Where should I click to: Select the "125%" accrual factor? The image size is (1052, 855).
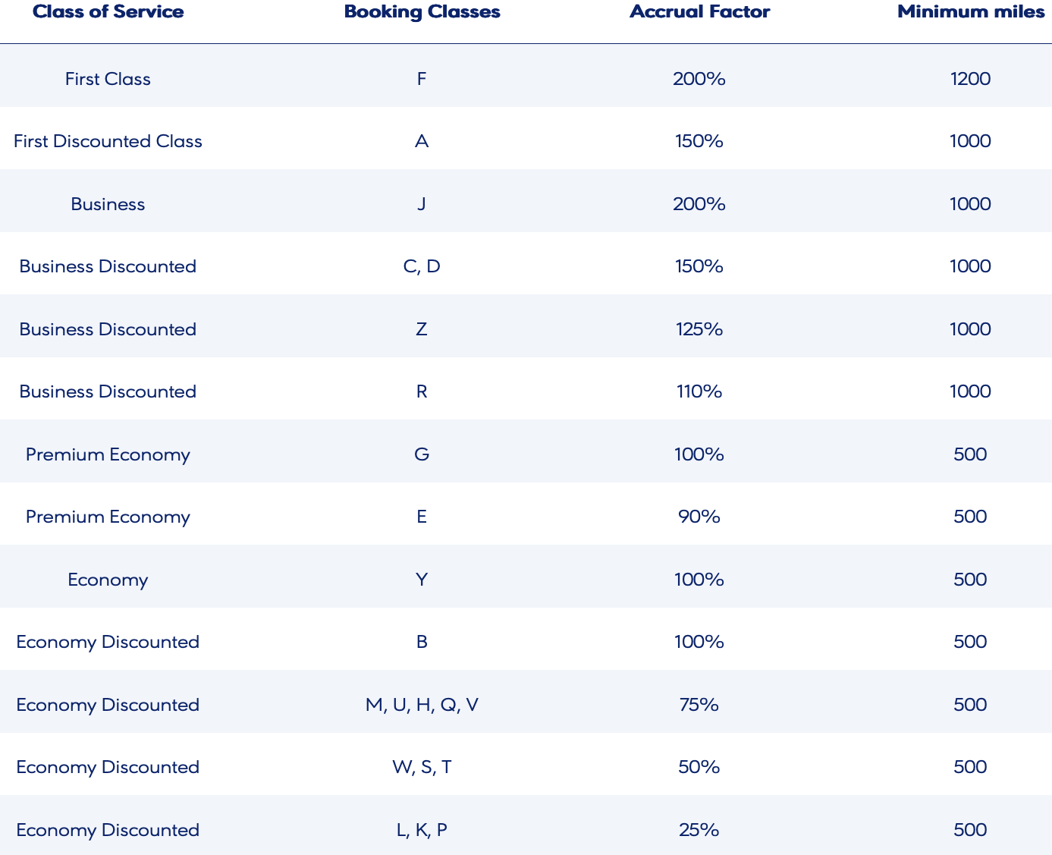[x=699, y=329]
